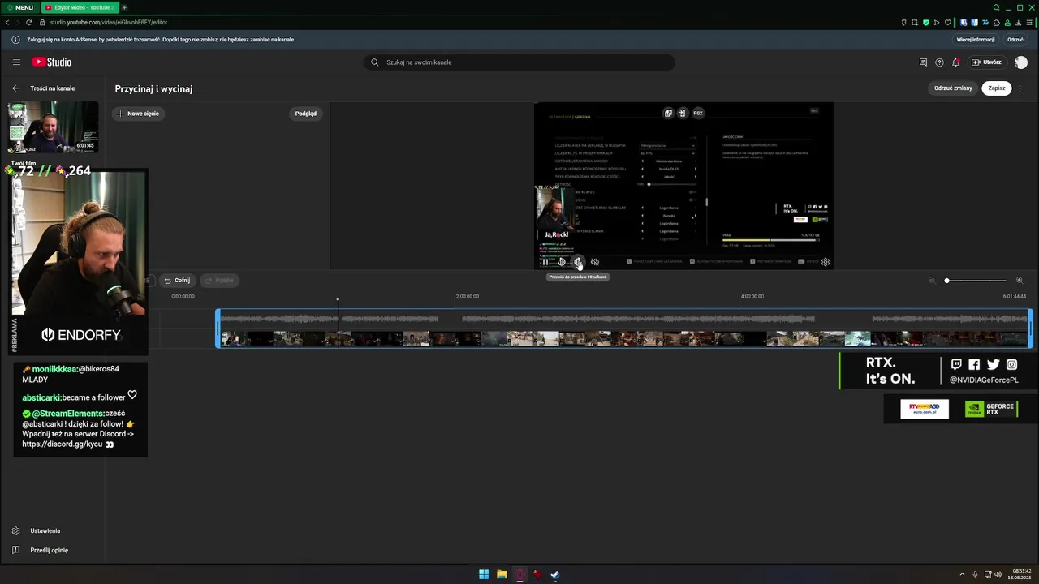Click the browser pinboard pin icon
The image size is (1039, 584).
(x=904, y=23)
